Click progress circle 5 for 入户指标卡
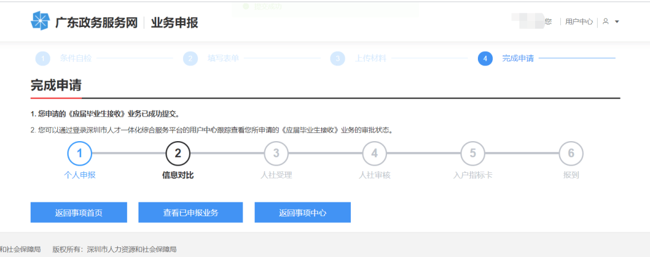650x257 pixels. tap(472, 153)
